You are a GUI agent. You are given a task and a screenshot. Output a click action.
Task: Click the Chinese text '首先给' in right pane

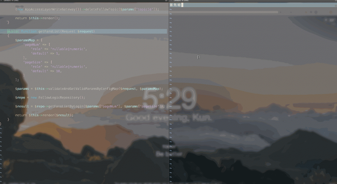[x=175, y=5]
